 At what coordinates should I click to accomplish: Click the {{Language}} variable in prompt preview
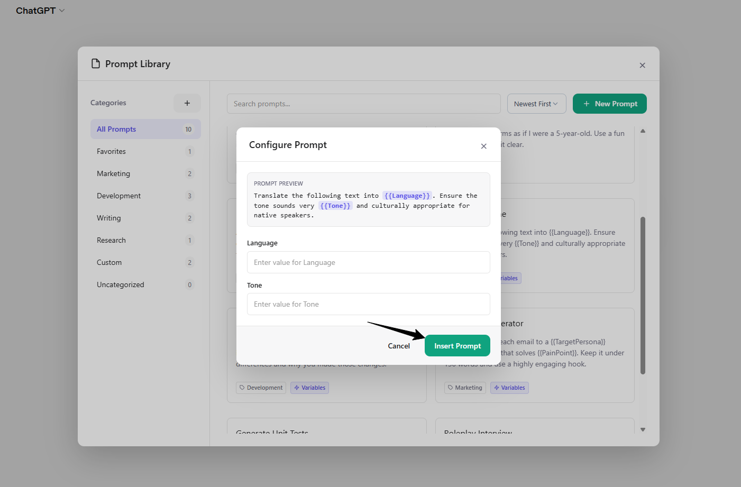[407, 196]
